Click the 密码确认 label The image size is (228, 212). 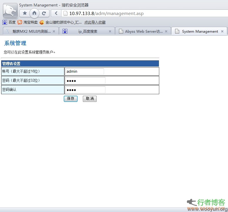[9, 90]
